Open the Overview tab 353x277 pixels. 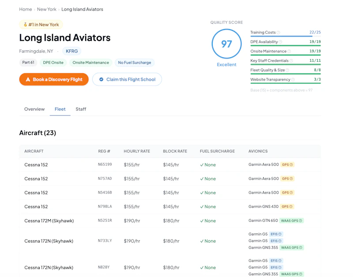34,109
